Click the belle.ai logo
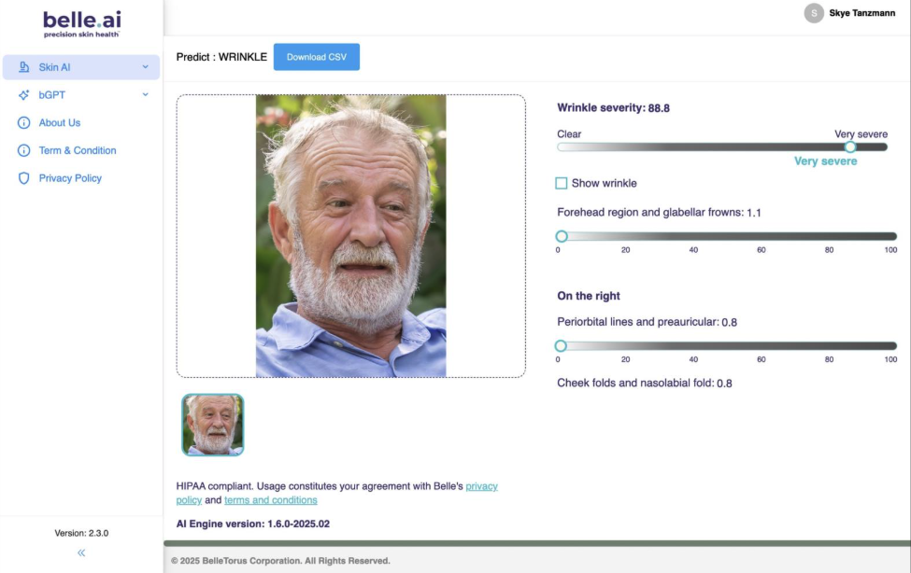 (81, 23)
